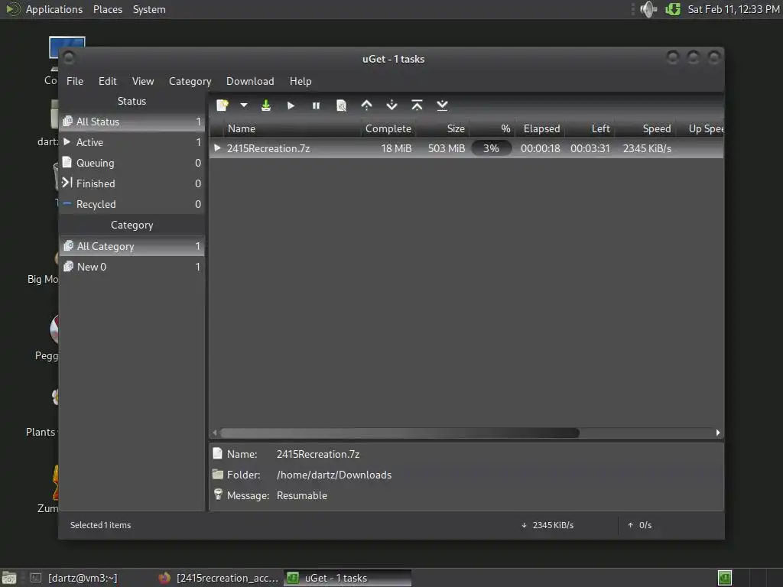Select the 2415Recreation.7z download row

(466, 148)
